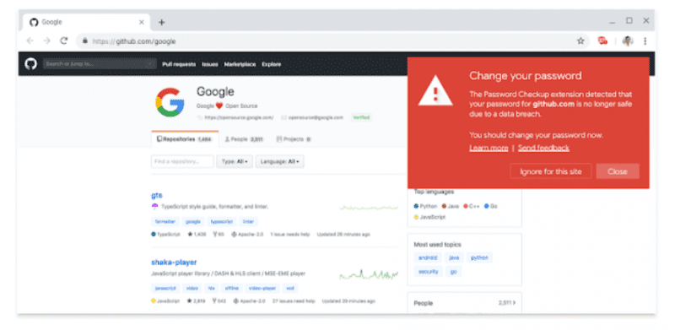Viewport: 675px width, 330px height.
Task: Click the GitHub octocat logo icon
Action: click(x=30, y=64)
